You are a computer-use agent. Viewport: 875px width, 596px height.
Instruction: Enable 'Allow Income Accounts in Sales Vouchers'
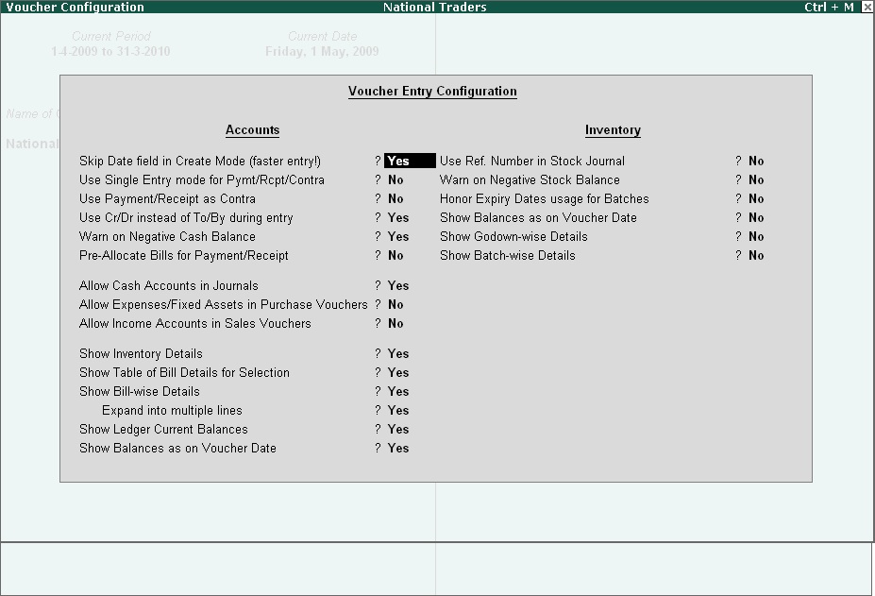click(x=395, y=323)
